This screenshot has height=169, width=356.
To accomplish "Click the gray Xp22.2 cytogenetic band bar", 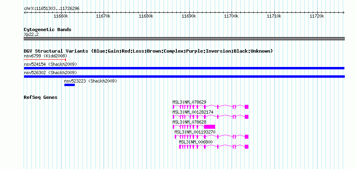I will click(x=184, y=39).
